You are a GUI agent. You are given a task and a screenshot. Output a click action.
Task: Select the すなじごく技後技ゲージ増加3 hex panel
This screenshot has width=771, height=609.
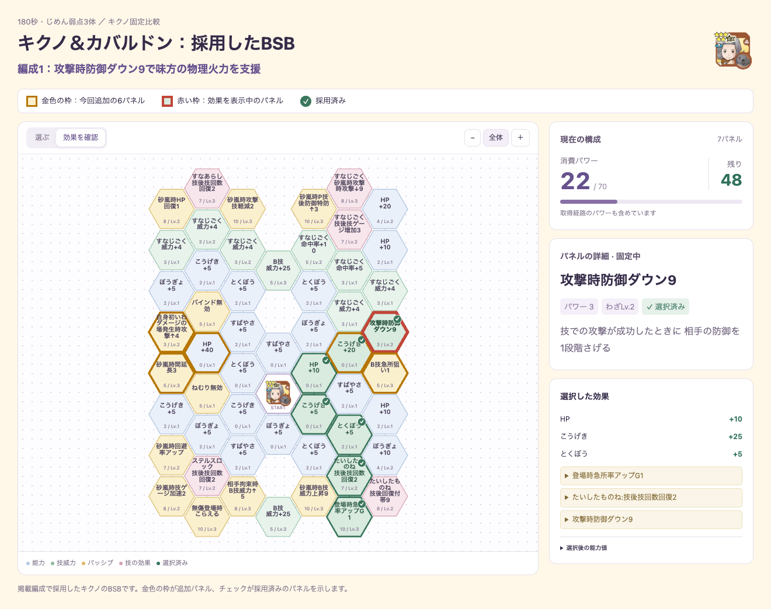pyautogui.click(x=349, y=229)
